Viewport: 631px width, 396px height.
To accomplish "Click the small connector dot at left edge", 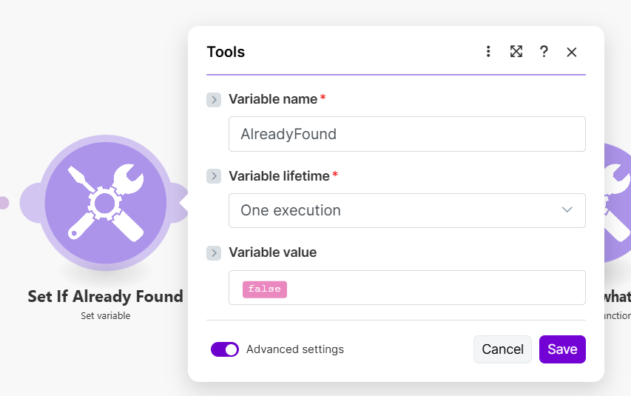I will 4,202.
